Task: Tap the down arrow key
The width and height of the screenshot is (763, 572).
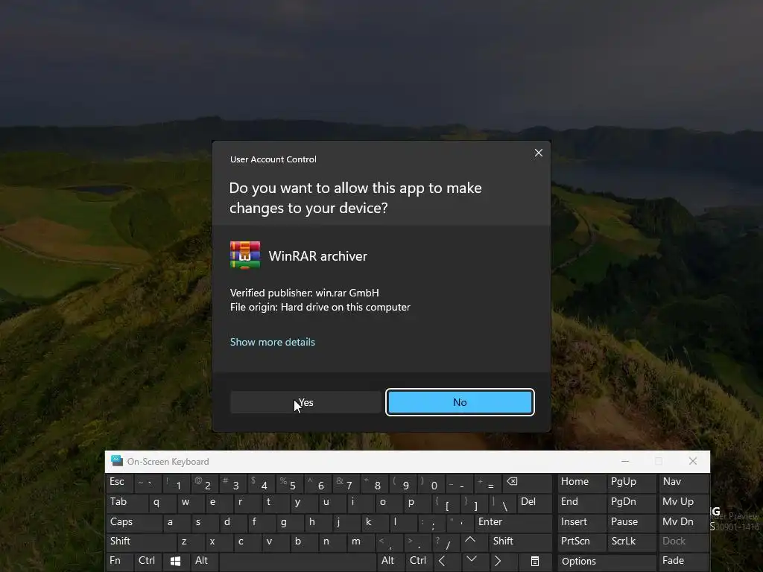Action: point(475,562)
